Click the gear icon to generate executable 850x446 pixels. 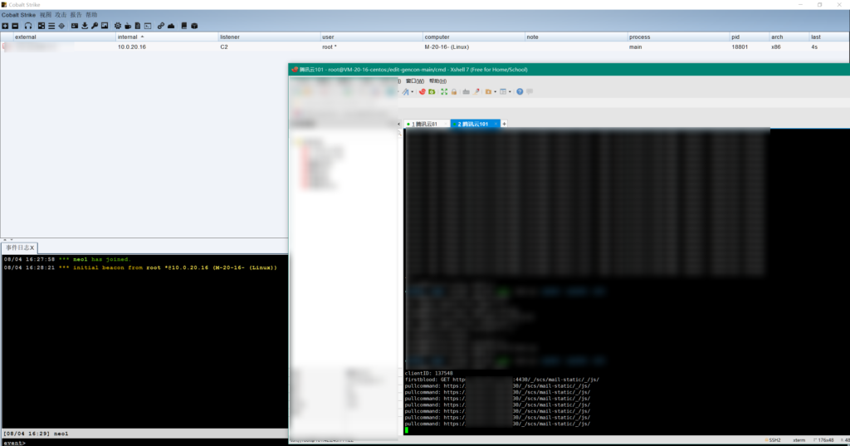[x=118, y=26]
